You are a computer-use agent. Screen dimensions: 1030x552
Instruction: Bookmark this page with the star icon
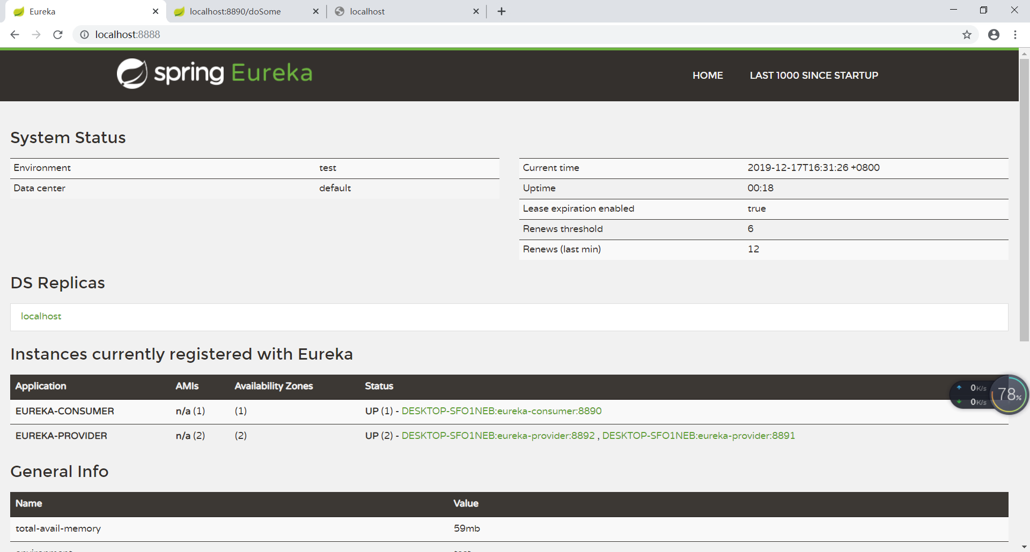pos(967,35)
